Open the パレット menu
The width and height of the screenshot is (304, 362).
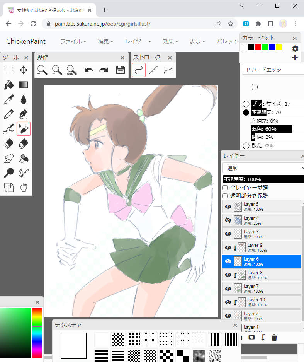[228, 41]
